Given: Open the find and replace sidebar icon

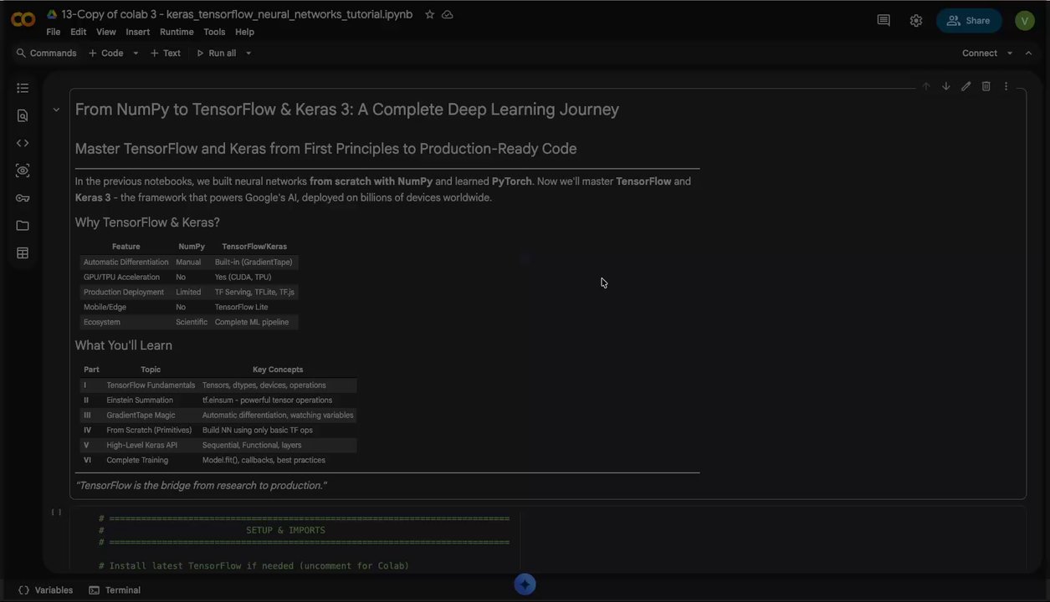Looking at the screenshot, I should [23, 115].
